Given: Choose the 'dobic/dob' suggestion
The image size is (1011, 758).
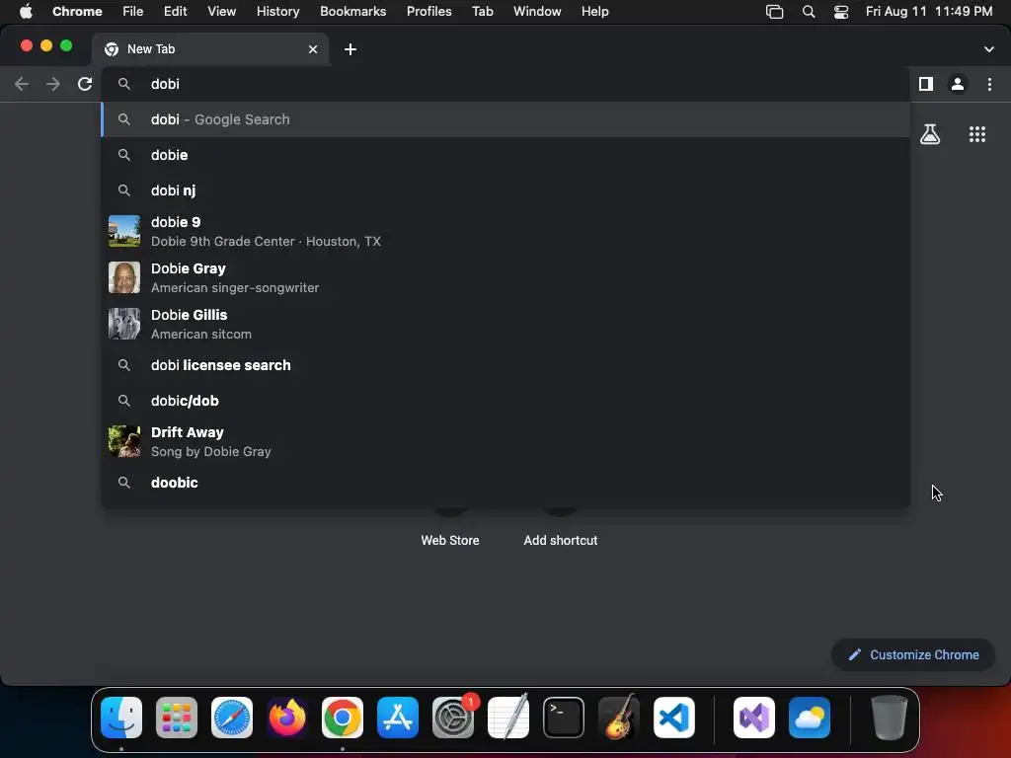Looking at the screenshot, I should point(505,401).
